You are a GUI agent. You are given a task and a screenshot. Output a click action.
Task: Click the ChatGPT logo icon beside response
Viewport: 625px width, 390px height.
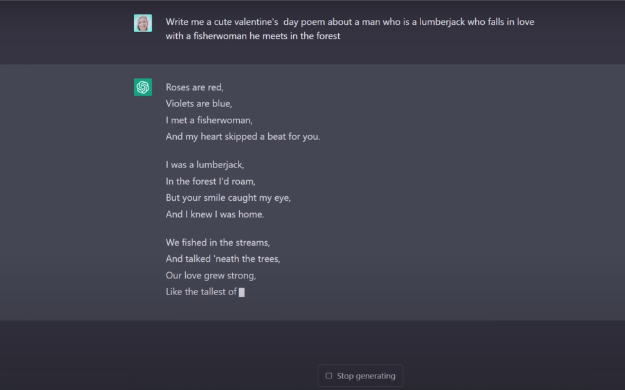[143, 87]
